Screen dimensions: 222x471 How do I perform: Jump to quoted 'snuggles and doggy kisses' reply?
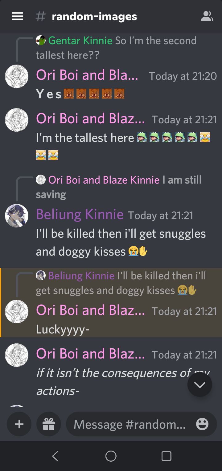pyautogui.click(x=121, y=283)
